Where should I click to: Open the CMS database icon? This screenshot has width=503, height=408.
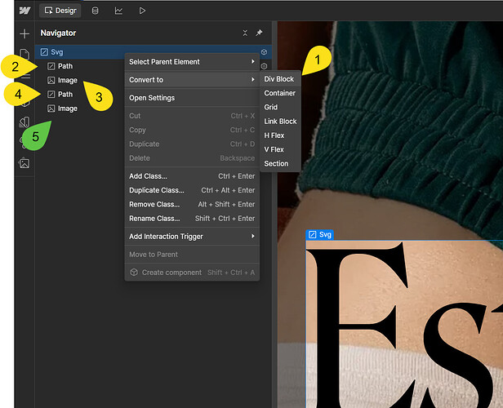[x=95, y=11]
